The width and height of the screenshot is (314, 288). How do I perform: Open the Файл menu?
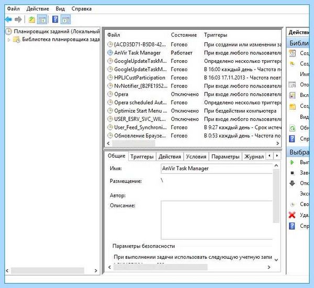13,9
